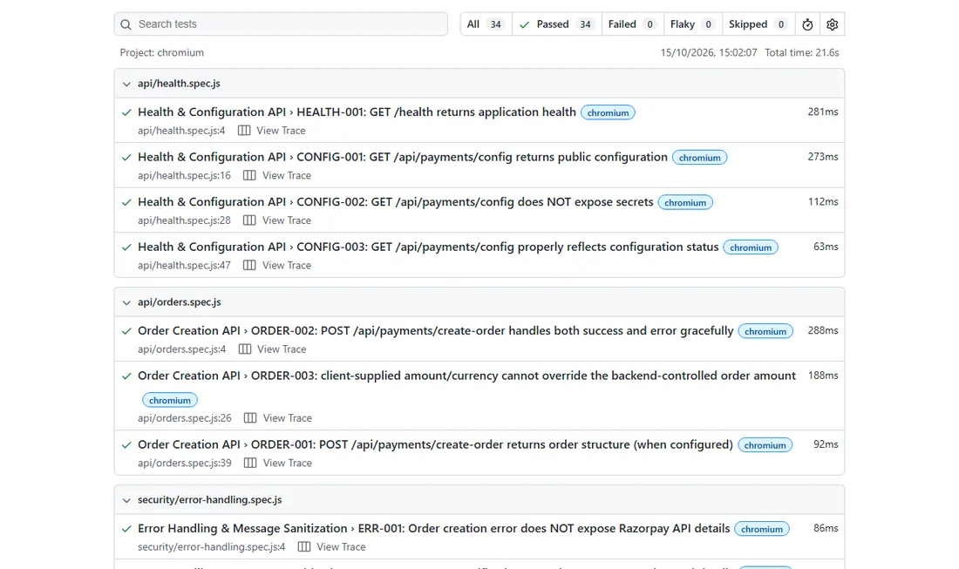Click trace icon beside api/orders.spec.js:4
This screenshot has height=569, width=959.
click(245, 349)
